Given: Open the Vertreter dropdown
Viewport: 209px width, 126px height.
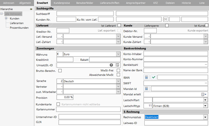Looking at the screenshot, I should tap(118, 87).
